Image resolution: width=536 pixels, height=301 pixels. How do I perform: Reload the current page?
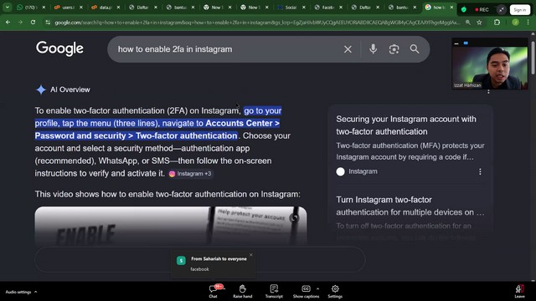click(x=33, y=23)
